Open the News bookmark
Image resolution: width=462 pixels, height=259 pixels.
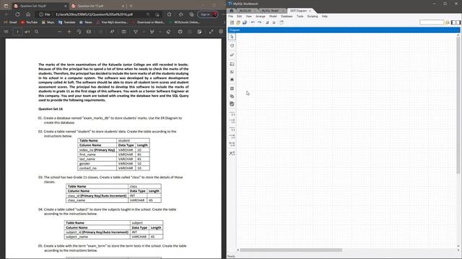[86, 22]
